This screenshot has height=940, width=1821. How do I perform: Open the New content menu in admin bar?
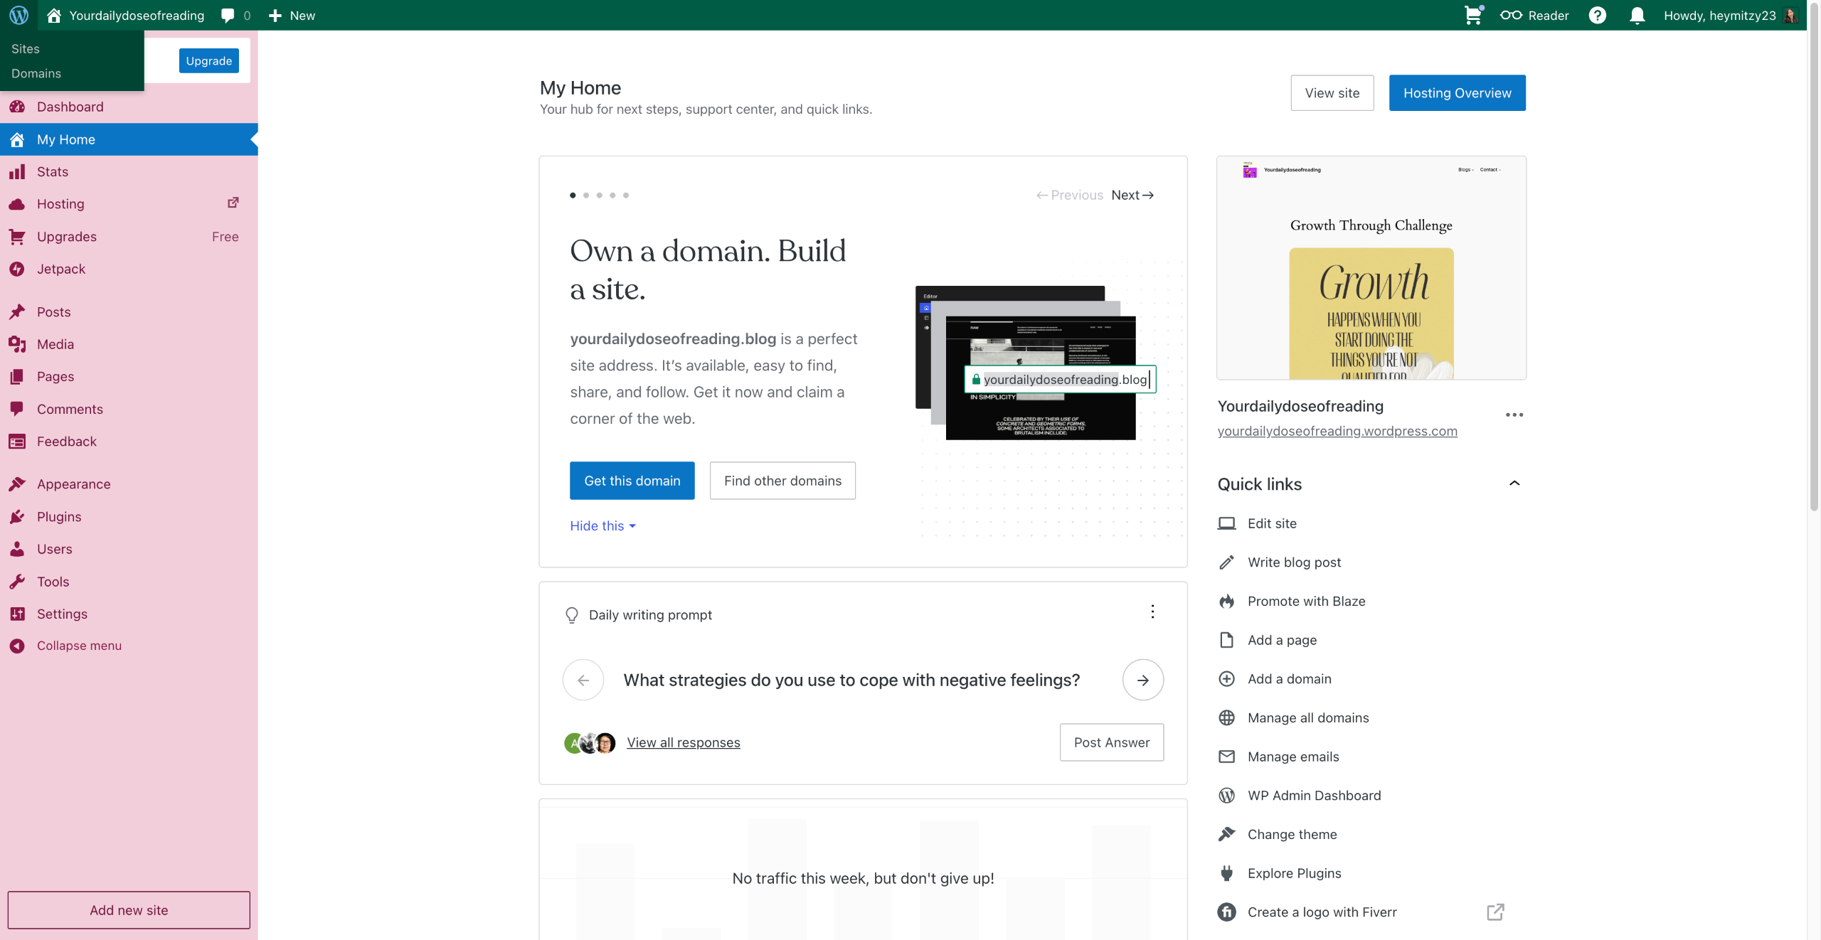292,15
